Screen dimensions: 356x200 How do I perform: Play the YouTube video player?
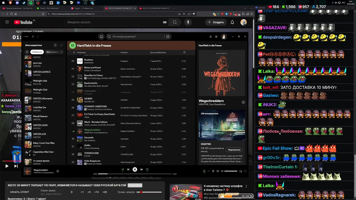(7, 166)
